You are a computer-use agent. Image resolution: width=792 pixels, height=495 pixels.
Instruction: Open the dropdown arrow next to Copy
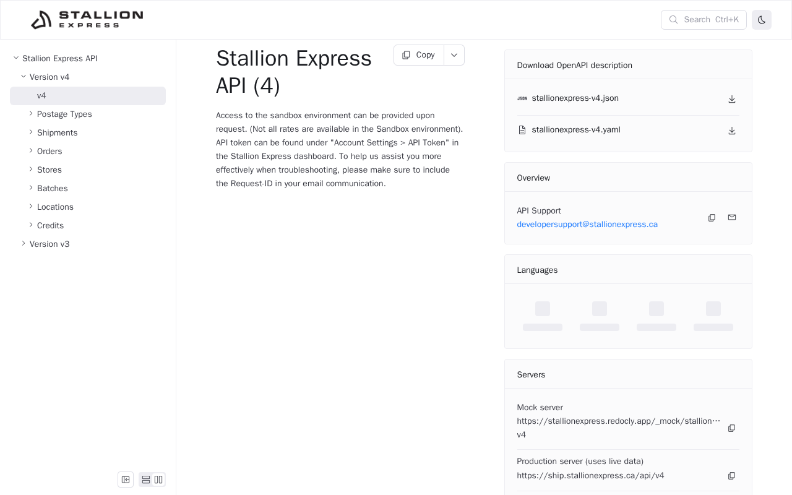[x=454, y=55]
